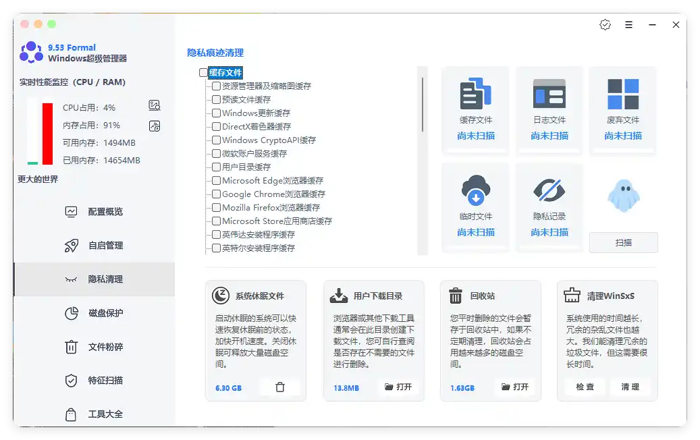Viewport: 700px width, 440px height.
Task: Click the 清理WinSxS broom icon
Action: (572, 295)
